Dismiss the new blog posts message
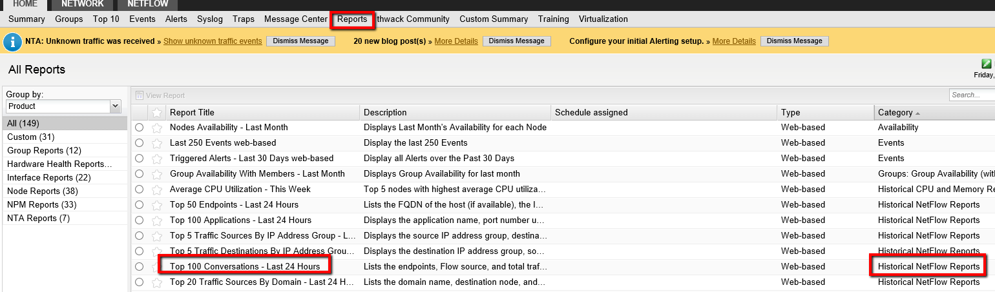This screenshot has height=292, width=995. pos(517,41)
